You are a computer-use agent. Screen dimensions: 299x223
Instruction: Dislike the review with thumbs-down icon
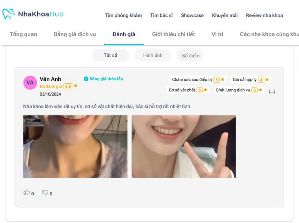(45, 192)
